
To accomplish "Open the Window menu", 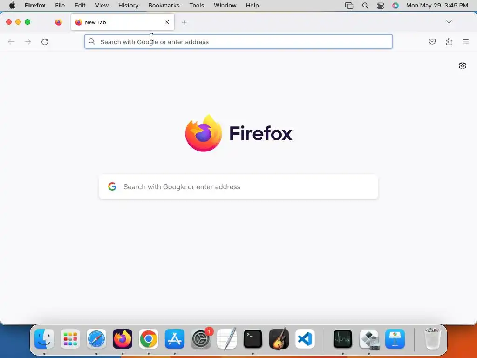I will 225,6.
